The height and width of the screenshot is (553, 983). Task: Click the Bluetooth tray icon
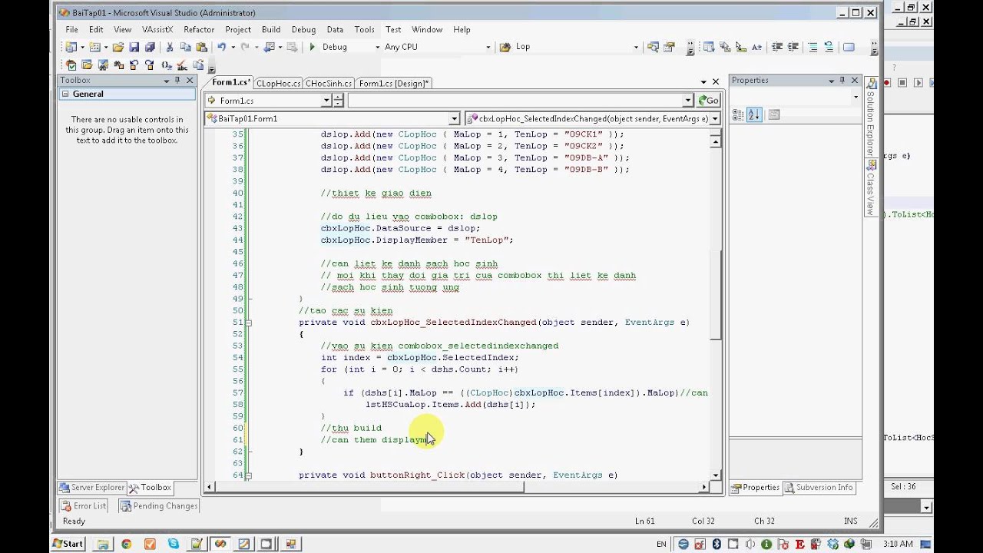[717, 544]
